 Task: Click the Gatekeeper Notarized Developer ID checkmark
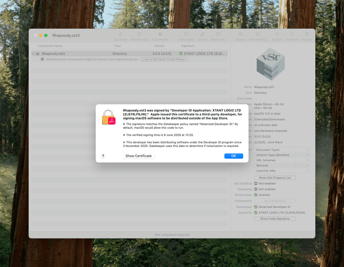pos(256,207)
